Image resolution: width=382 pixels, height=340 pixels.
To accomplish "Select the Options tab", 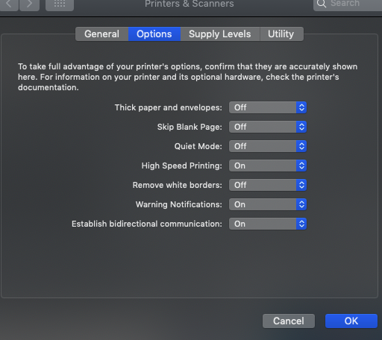I will pos(154,34).
